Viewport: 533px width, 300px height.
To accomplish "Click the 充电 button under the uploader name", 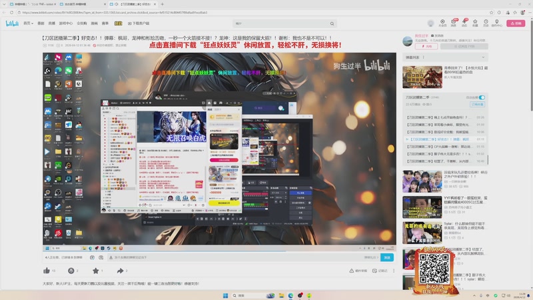I will tap(426, 46).
